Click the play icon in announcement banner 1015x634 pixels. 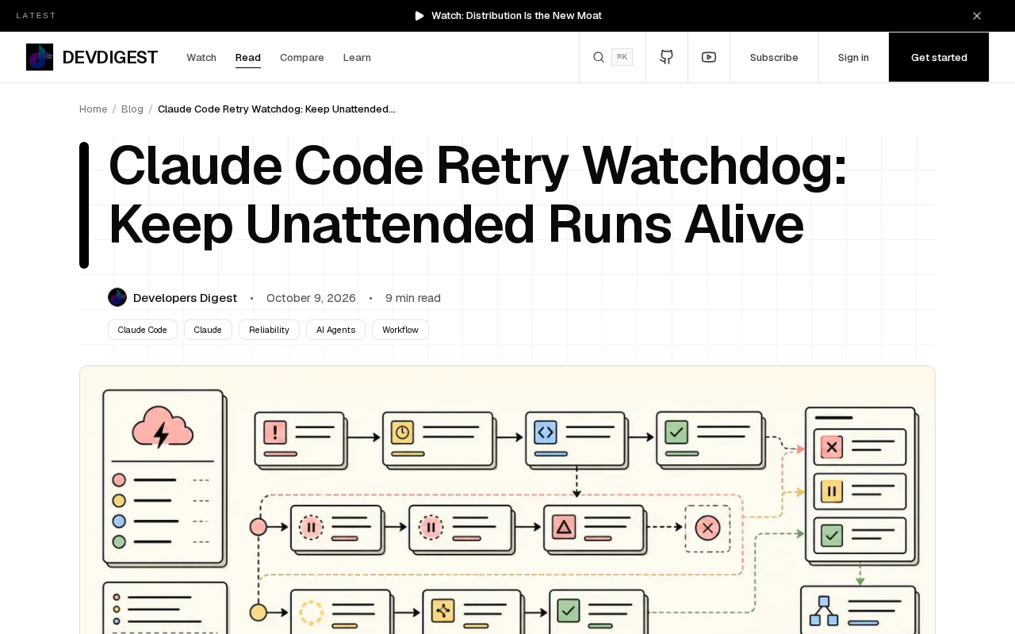point(419,16)
